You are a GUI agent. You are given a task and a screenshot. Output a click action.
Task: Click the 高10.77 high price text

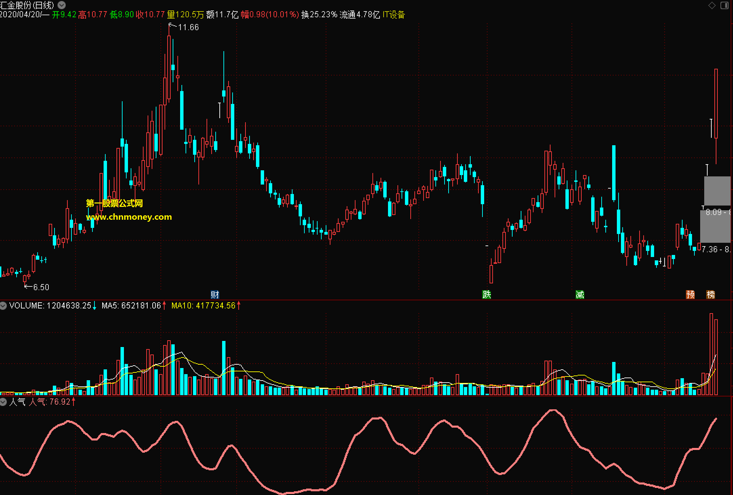(93, 15)
